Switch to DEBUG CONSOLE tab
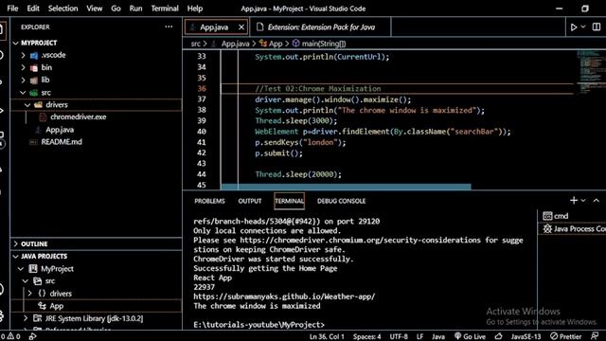606x341 pixels. click(341, 201)
